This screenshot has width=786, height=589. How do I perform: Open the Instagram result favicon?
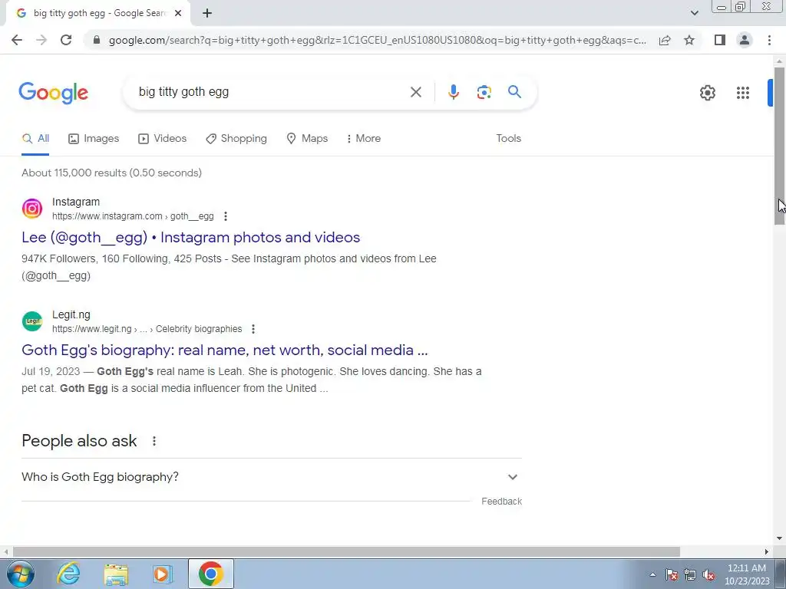32,209
